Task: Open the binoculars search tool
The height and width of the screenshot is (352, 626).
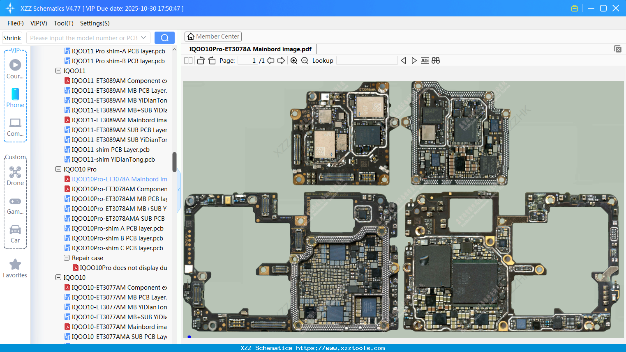Action: point(436,60)
